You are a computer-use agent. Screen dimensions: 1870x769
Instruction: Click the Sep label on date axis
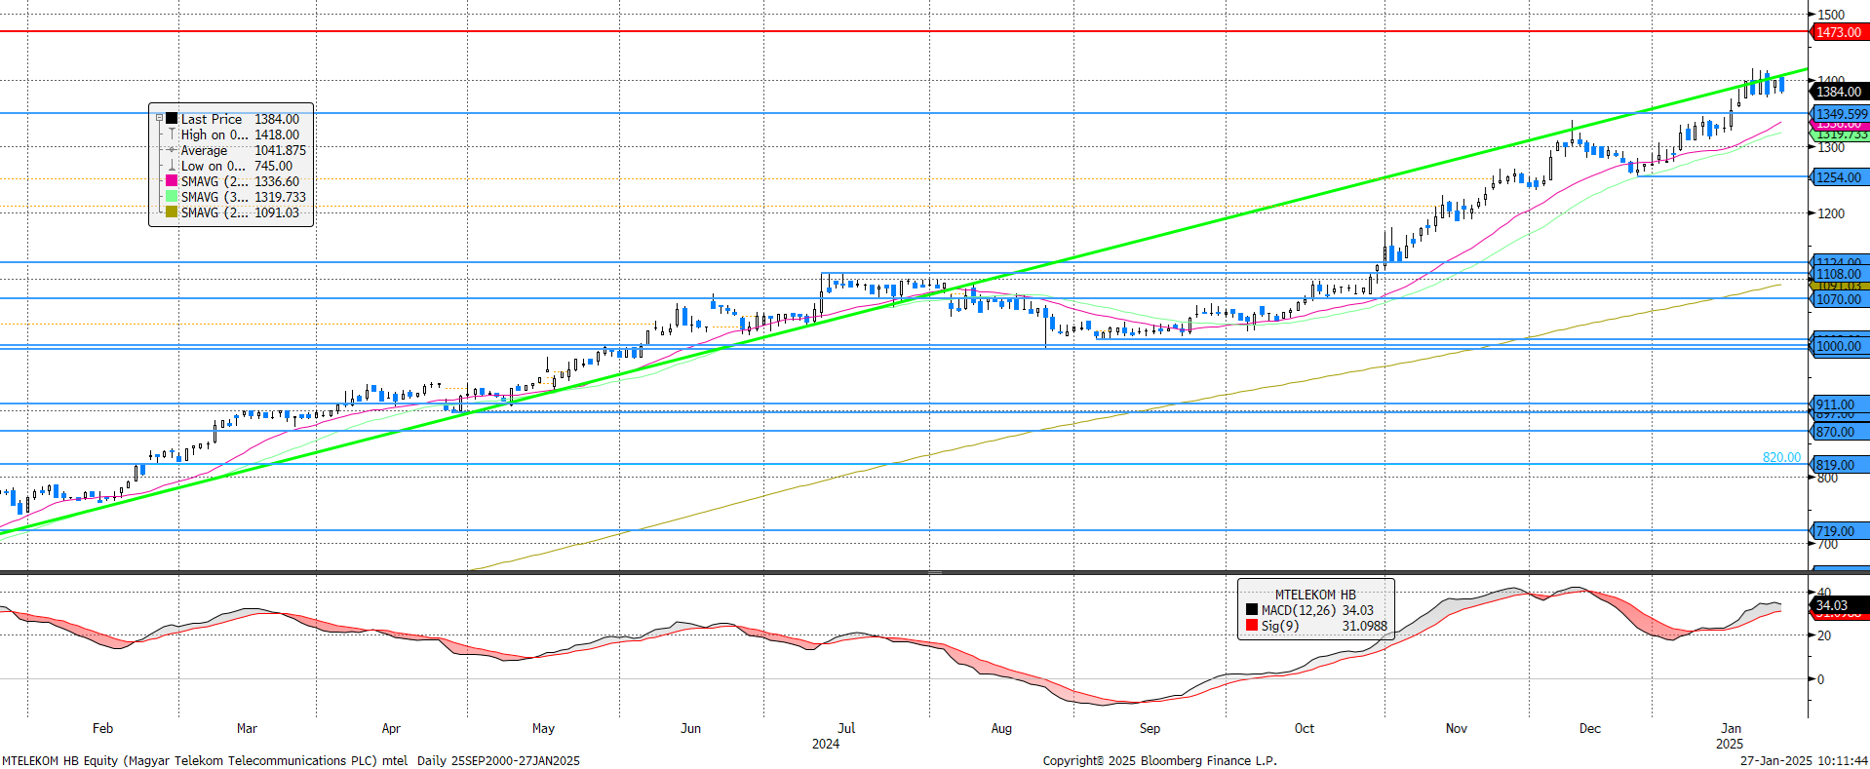click(x=1149, y=728)
